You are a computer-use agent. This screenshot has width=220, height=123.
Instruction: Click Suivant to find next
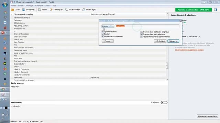173,41
